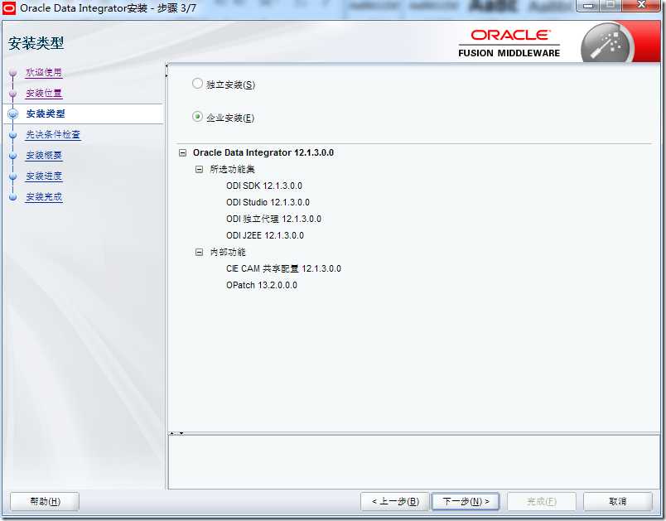666x521 pixels.
Task: Click the Oracle logo icon in title bar
Action: coord(8,7)
